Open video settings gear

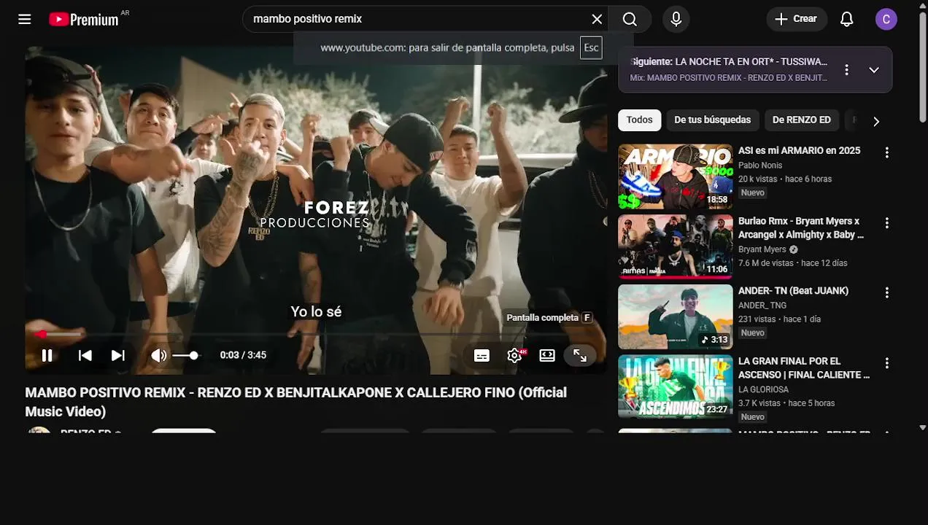pos(514,355)
